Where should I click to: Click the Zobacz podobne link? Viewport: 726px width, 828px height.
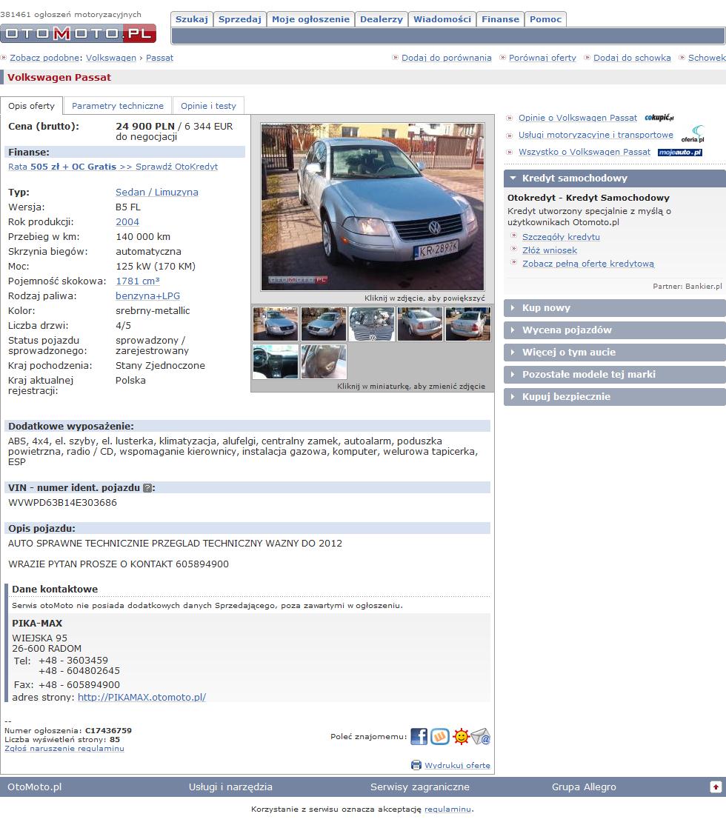click(45, 58)
